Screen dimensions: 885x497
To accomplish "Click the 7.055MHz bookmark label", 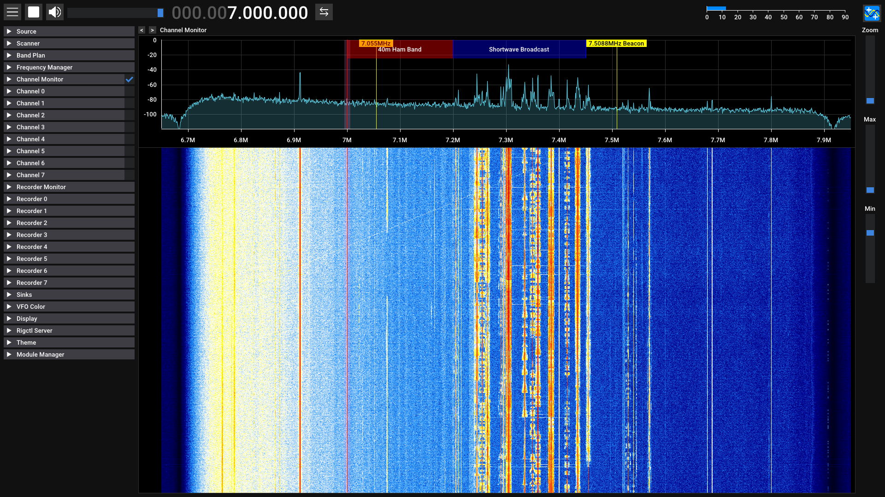I will (376, 43).
